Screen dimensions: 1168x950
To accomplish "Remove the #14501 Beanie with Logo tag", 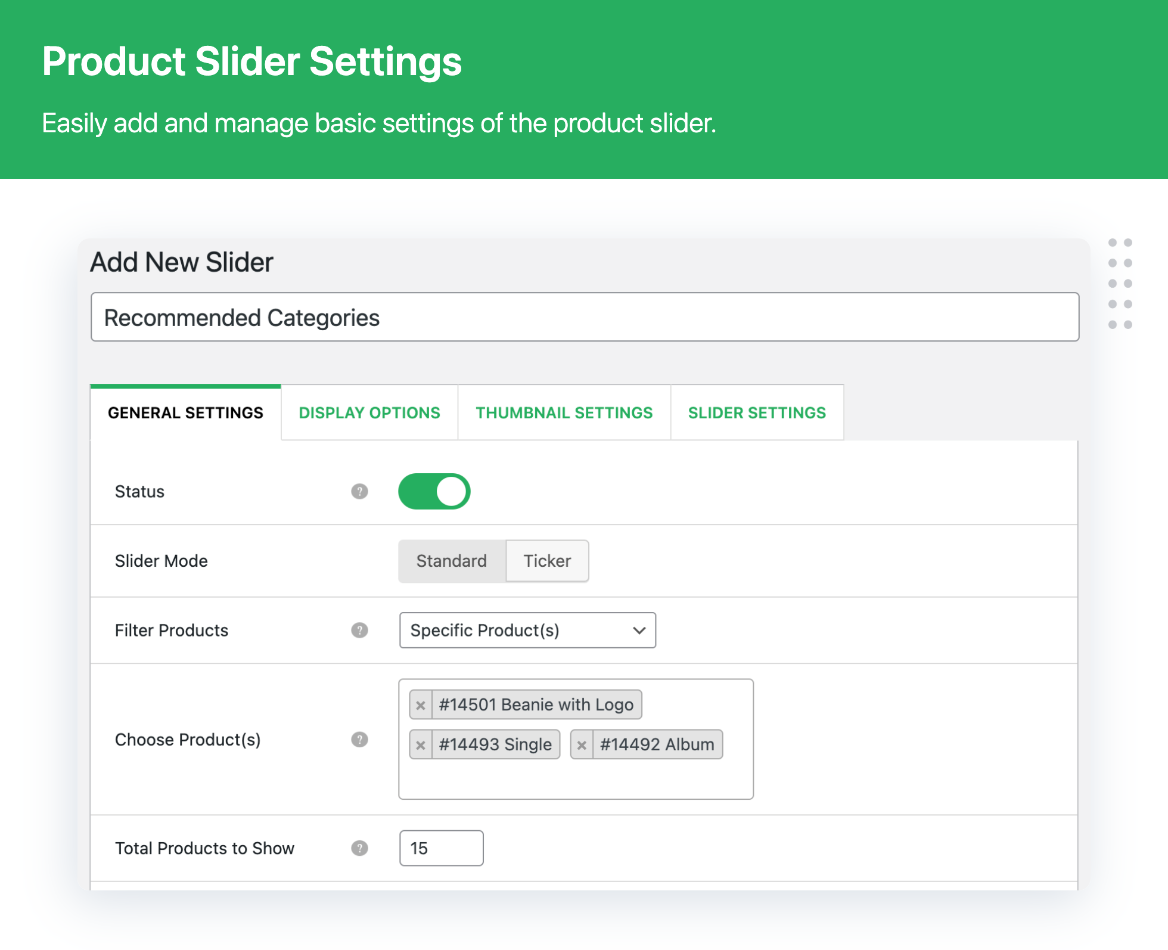I will [x=421, y=705].
